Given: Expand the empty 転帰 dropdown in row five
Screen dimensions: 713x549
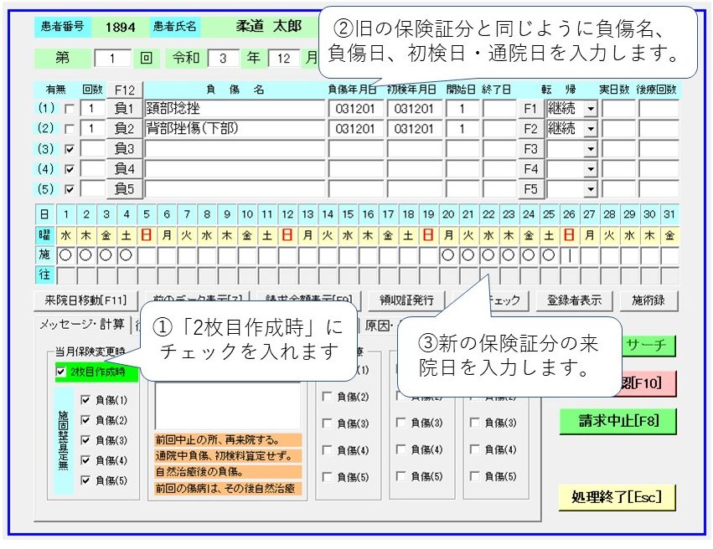Looking at the screenshot, I should [x=590, y=189].
